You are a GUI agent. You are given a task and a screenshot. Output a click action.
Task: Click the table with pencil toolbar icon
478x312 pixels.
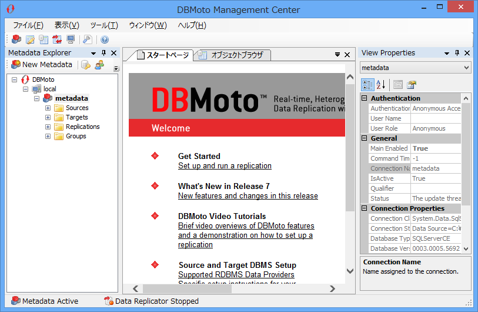[30, 39]
